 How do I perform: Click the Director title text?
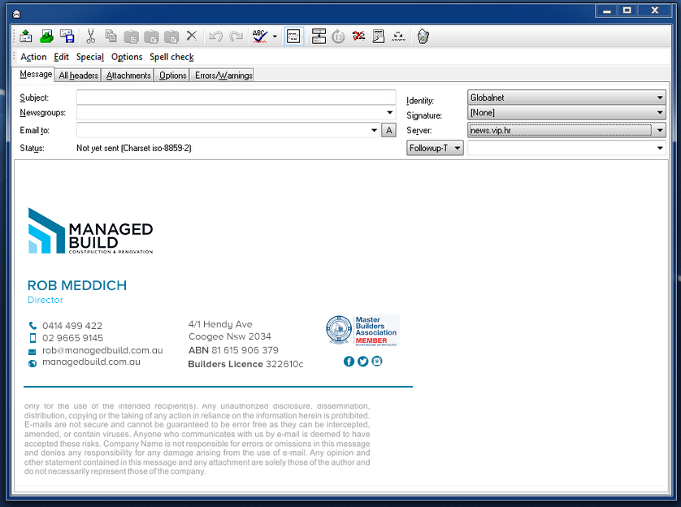pos(46,300)
